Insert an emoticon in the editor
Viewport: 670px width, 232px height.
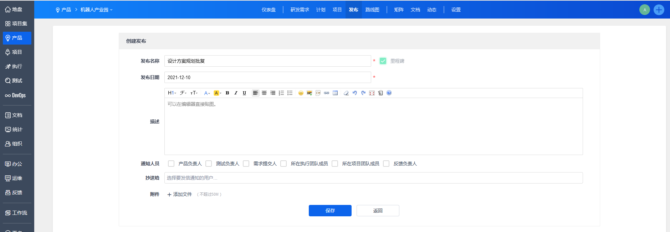tap(301, 93)
